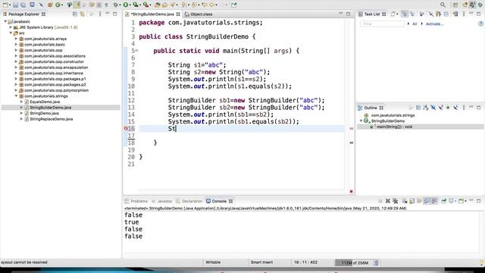This screenshot has height=273, width=485.
Task: Click the Open Perspective icon
Action: 455,5
